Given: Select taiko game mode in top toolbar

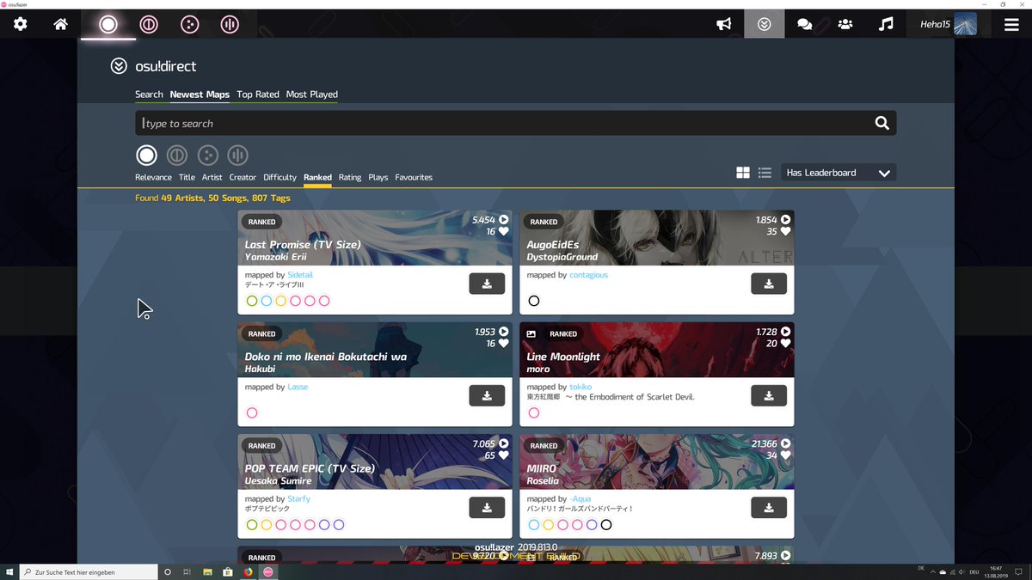Looking at the screenshot, I should 149,24.
